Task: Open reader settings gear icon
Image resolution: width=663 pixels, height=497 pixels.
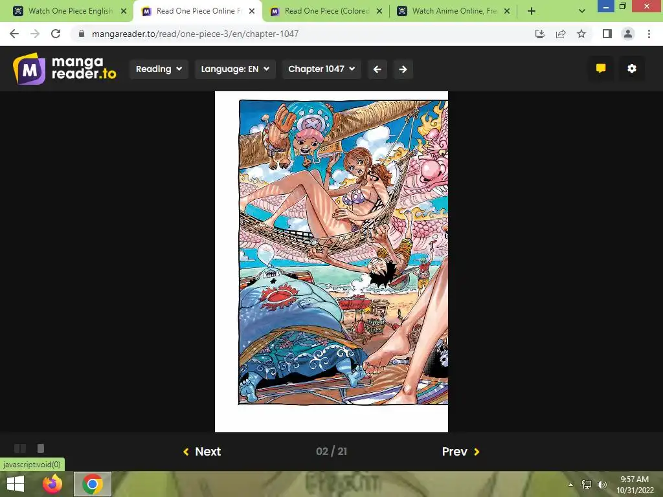Action: [x=632, y=69]
